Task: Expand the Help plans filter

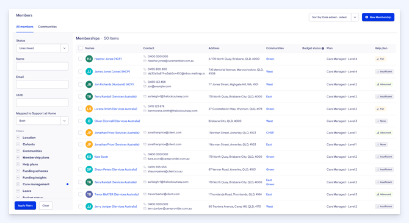Action: point(18,164)
